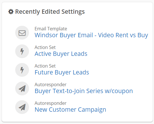
Task: Click the envelope icon for Email Template
Action: (x=22, y=33)
